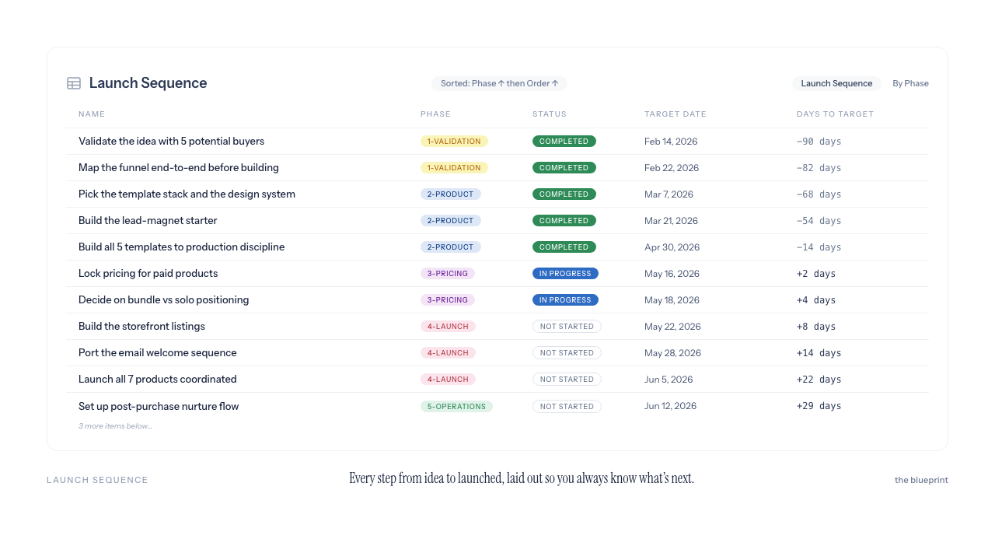Click the Apr 30, 2026 target date
The width and height of the screenshot is (995, 560).
[672, 247]
